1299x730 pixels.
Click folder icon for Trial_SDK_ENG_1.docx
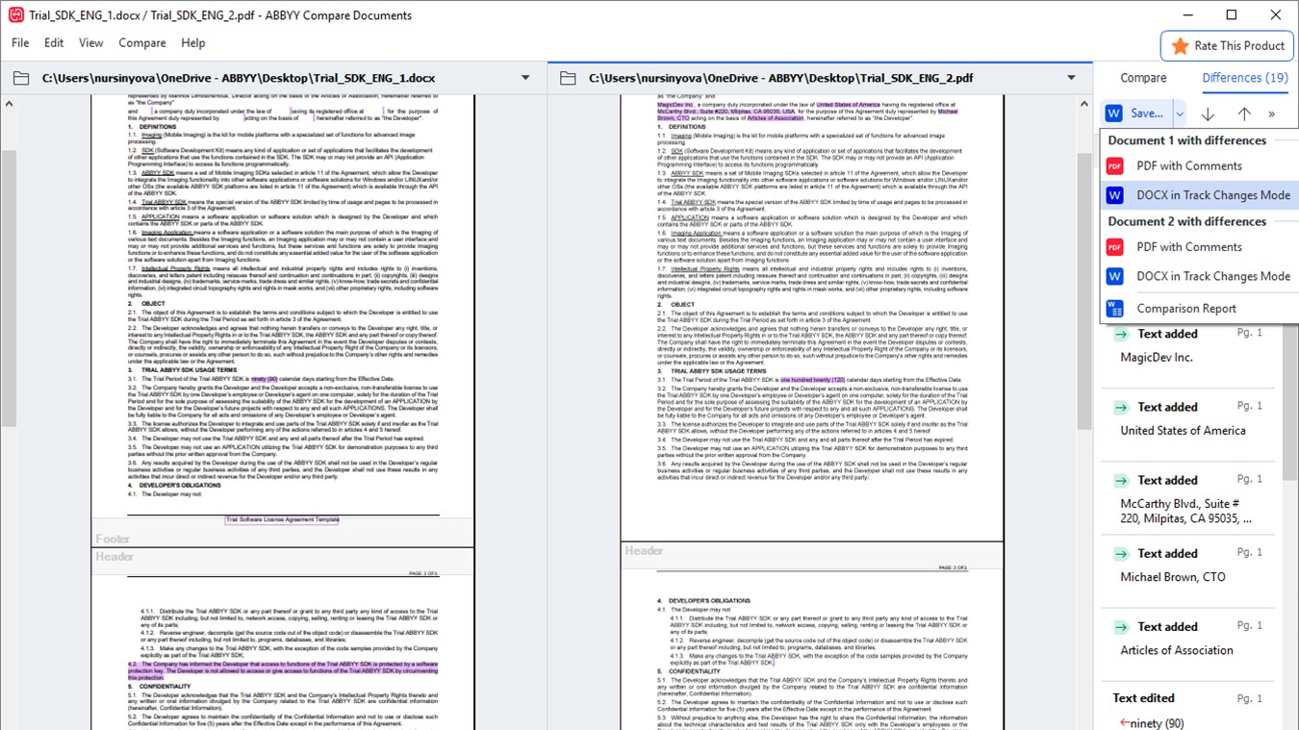point(21,78)
